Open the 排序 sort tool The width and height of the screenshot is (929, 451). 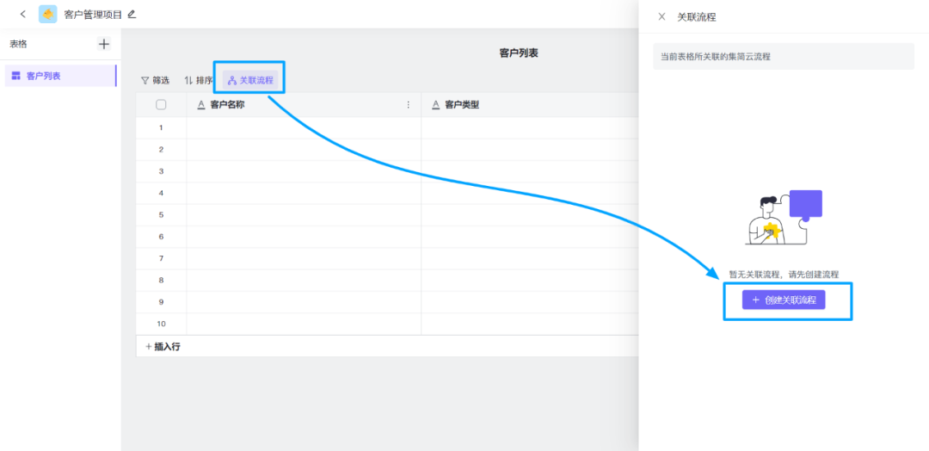click(198, 81)
